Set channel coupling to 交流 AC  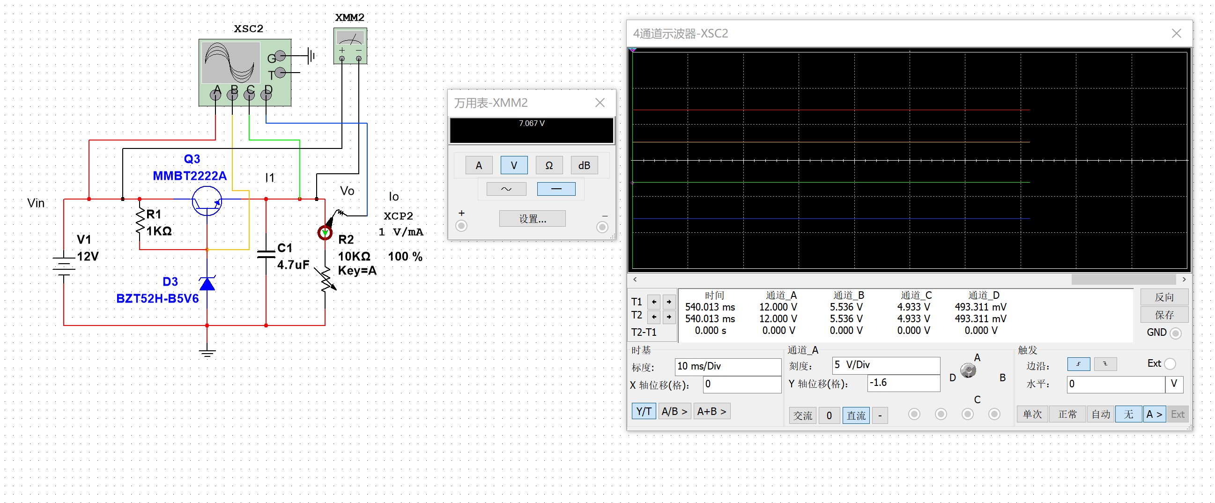point(802,415)
